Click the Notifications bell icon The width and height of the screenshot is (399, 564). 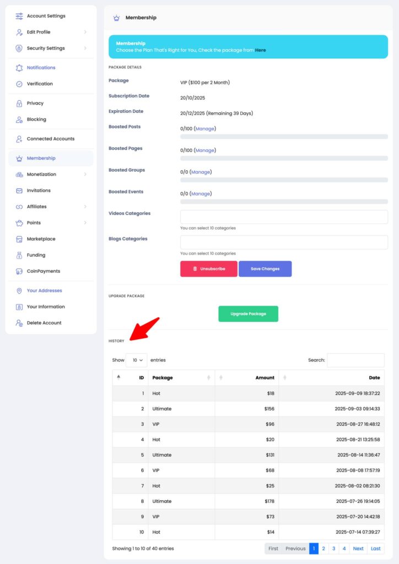coord(19,68)
